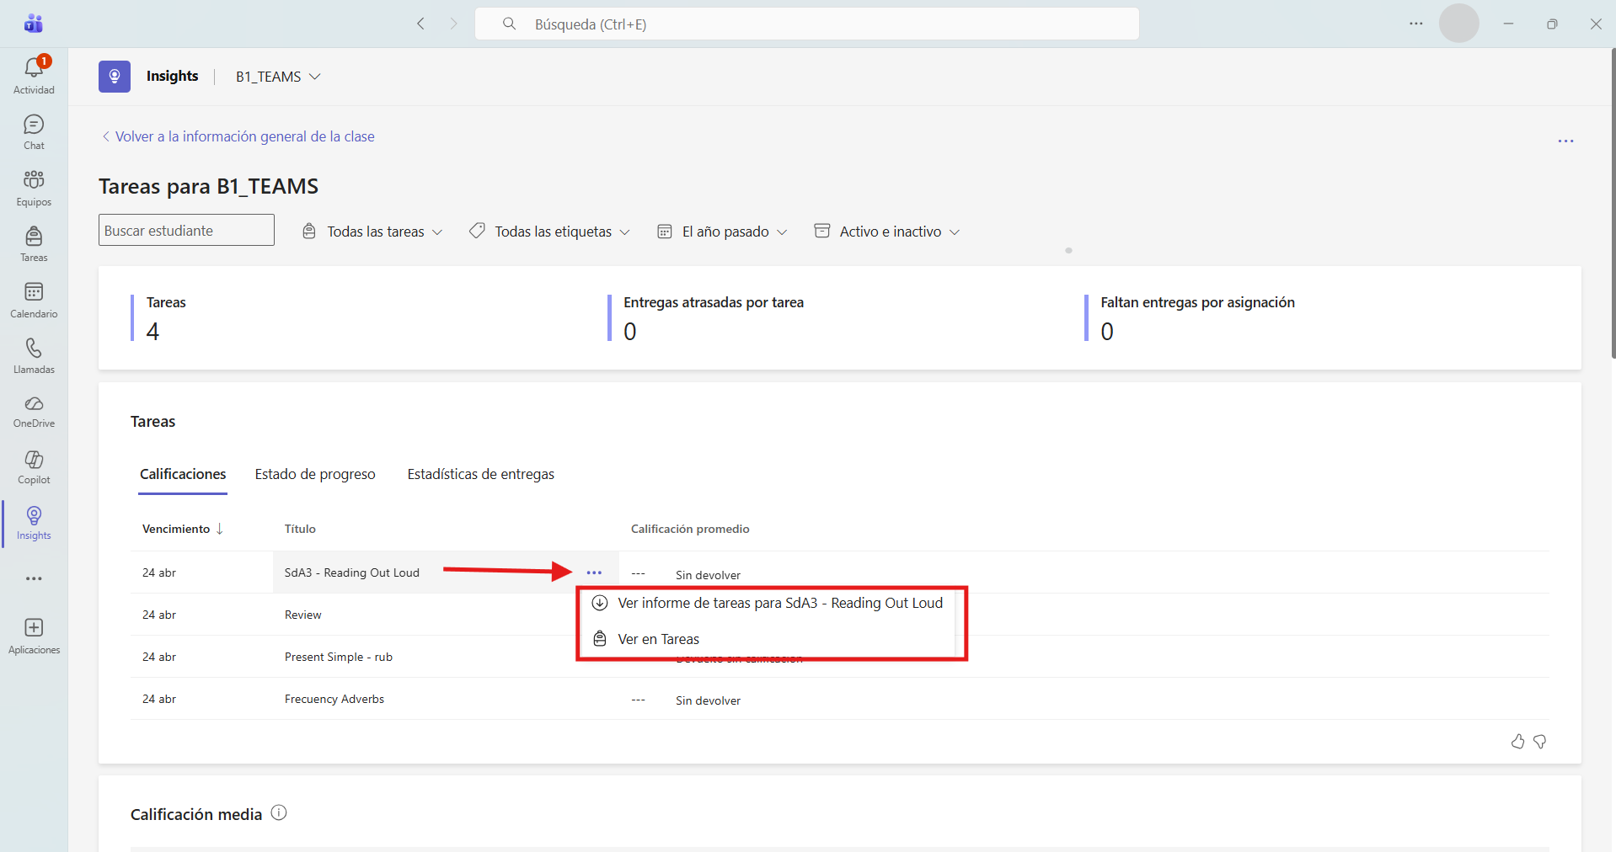Screen dimensions: 1616x852
Task: Click the Buscar estudiante search box
Action: pos(186,230)
